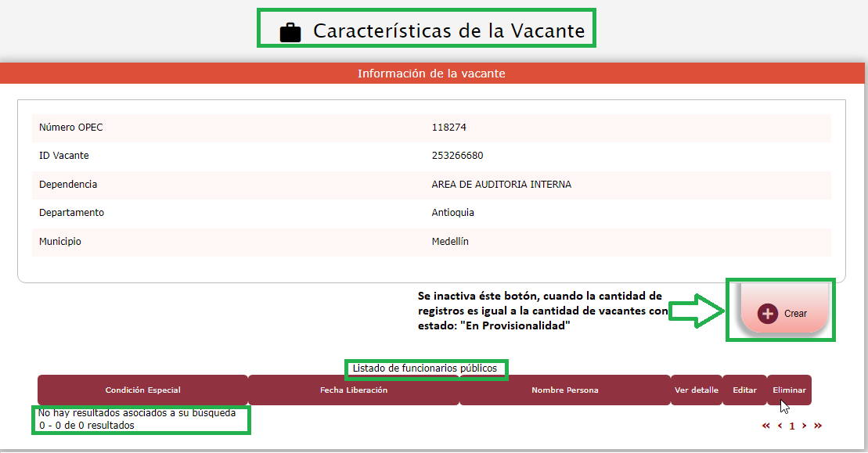Jump to last page with double-right arrow
This screenshot has height=453, width=868.
[818, 426]
